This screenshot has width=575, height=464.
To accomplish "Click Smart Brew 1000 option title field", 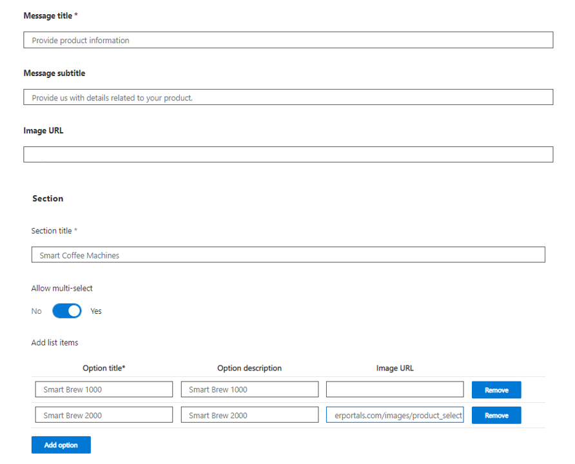I will point(104,389).
